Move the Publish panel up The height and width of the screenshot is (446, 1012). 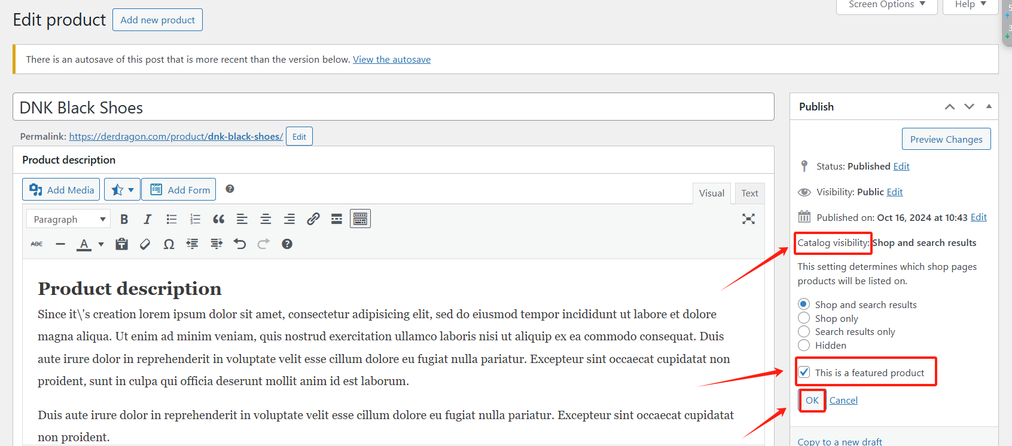(x=950, y=107)
